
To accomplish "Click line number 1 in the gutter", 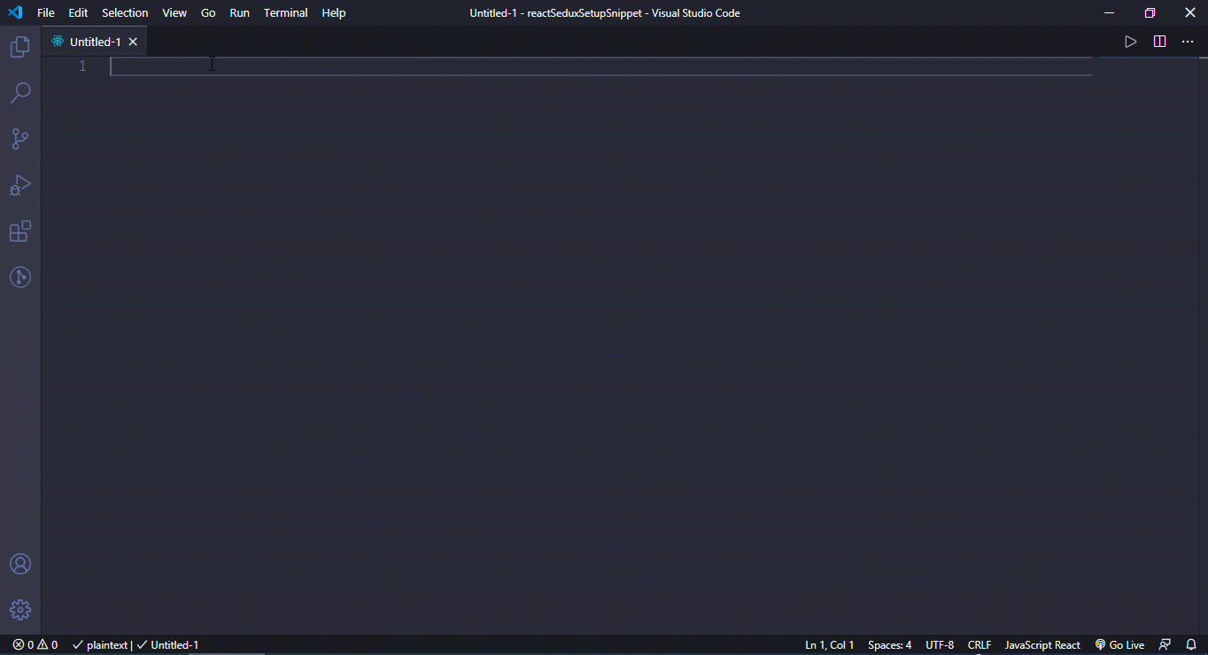I will (82, 66).
